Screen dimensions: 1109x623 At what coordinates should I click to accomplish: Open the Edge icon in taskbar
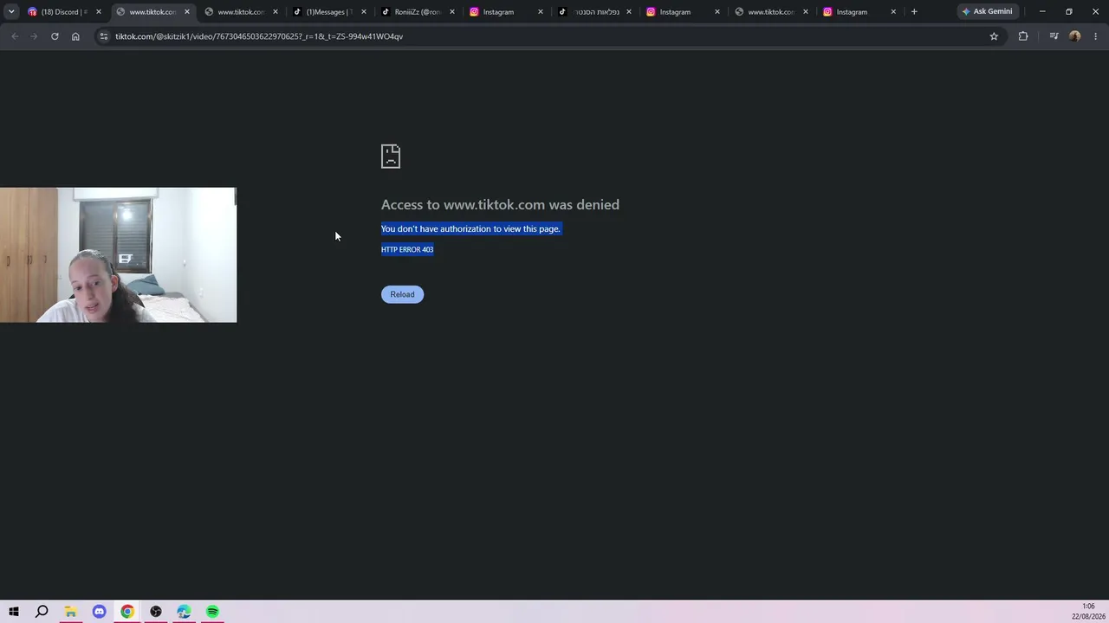(x=184, y=612)
